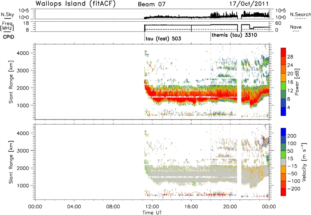This screenshot has height=215, width=311.
Task: Click the 'CPID' label
Action: [x=9, y=37]
